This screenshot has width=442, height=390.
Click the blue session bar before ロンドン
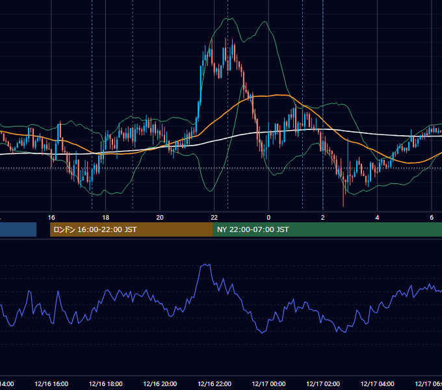coord(18,229)
